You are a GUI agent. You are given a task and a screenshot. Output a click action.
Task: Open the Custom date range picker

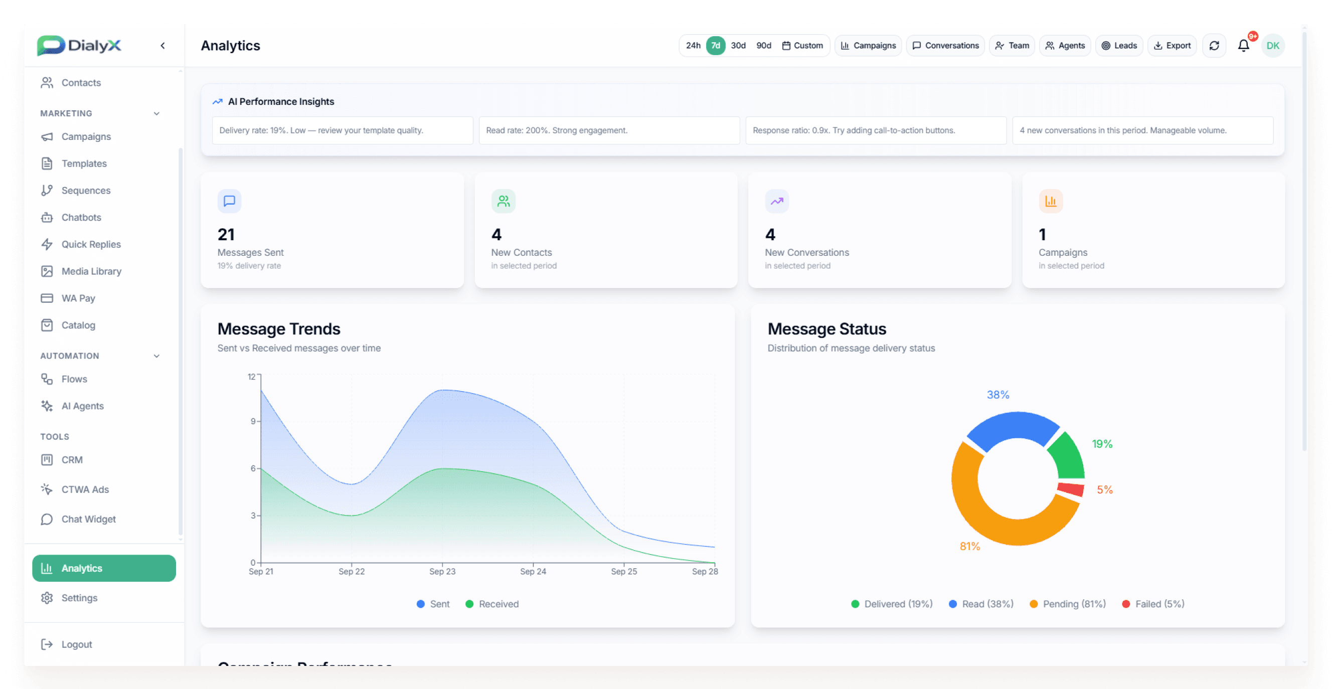click(802, 46)
